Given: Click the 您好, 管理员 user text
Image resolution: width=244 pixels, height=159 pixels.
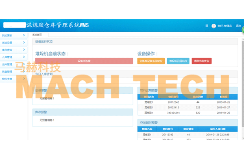Looking at the screenshot, I should pos(225,26).
